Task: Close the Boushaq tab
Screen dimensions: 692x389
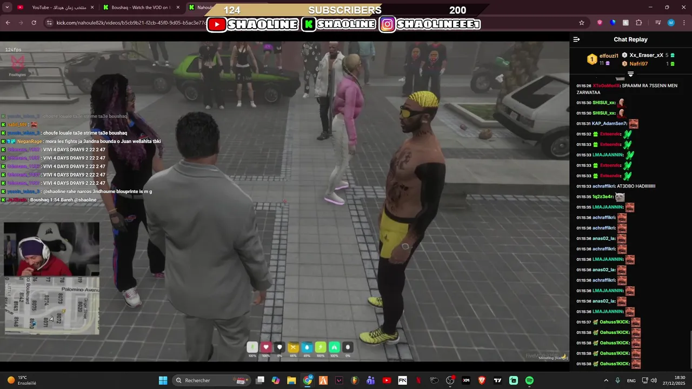Action: 178,8
